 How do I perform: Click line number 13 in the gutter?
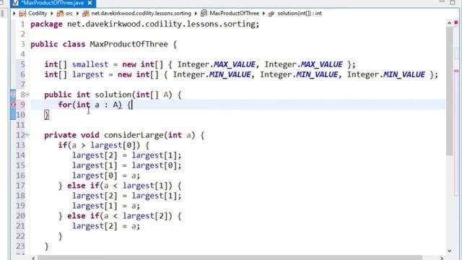point(20,145)
